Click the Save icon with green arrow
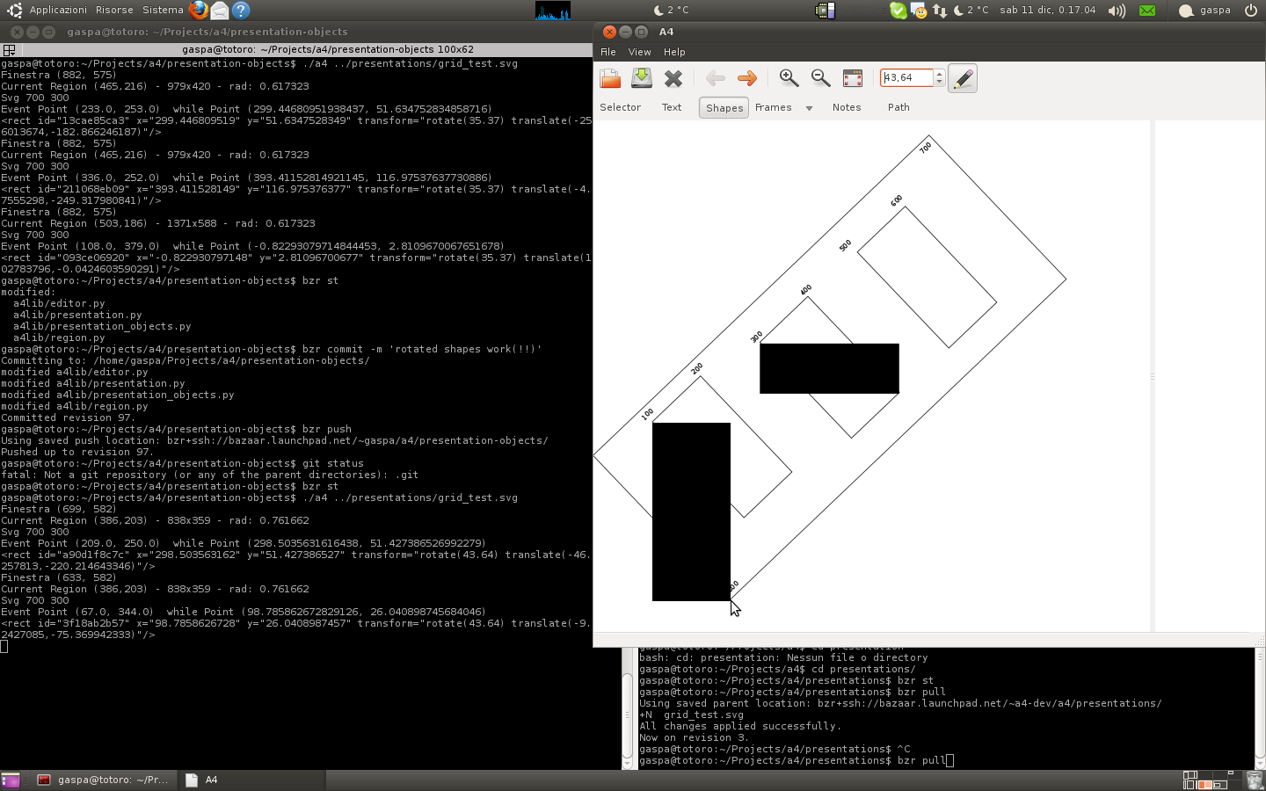The height and width of the screenshot is (791, 1266). click(642, 78)
